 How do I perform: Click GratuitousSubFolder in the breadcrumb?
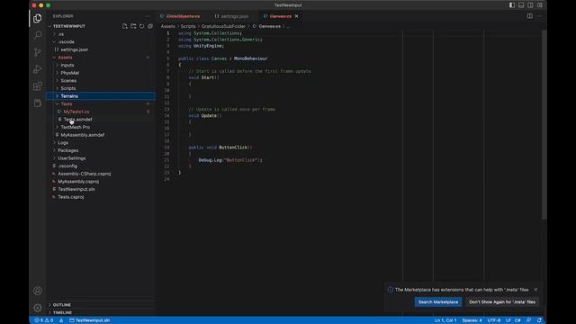(223, 26)
